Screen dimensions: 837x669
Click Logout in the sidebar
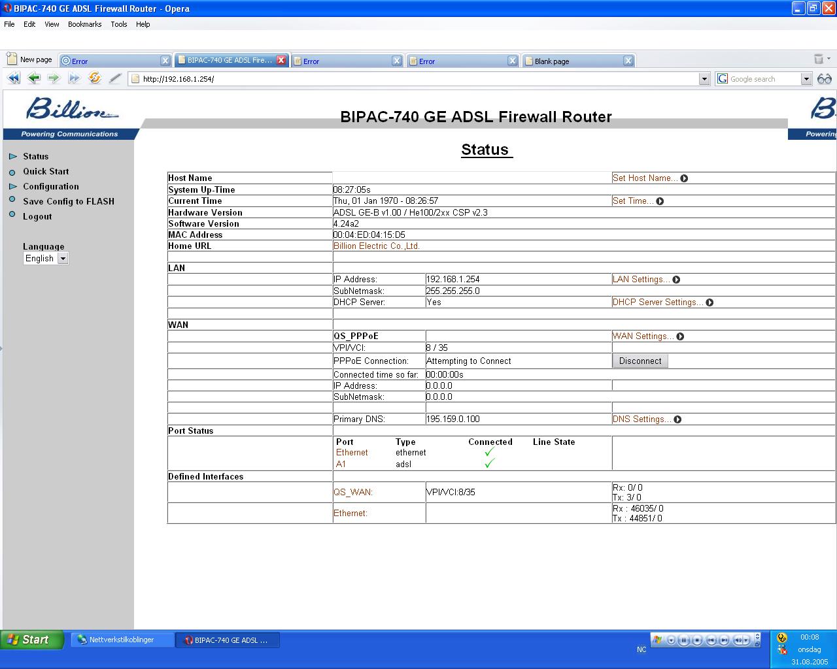click(37, 217)
